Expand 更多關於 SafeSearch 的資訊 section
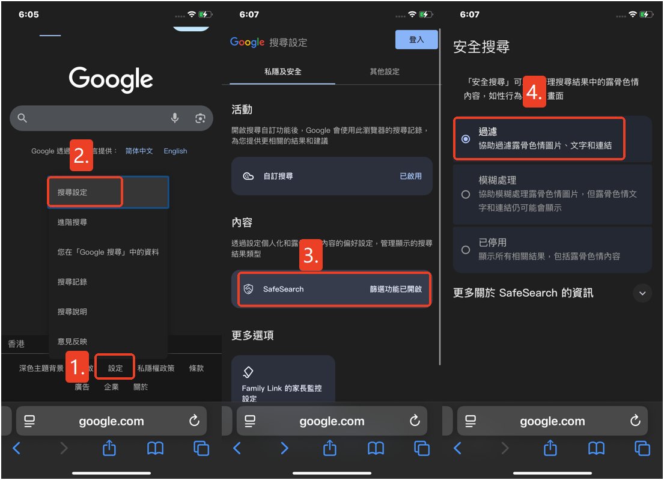 pos(642,293)
